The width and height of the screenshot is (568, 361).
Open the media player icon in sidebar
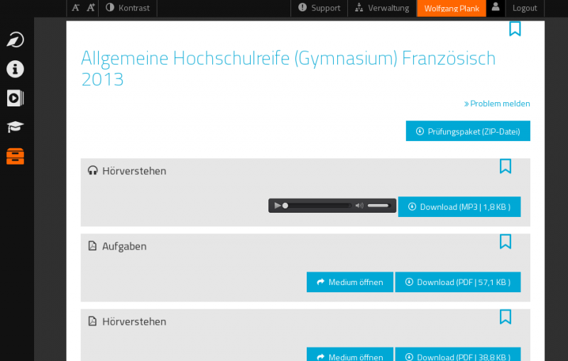click(x=15, y=98)
